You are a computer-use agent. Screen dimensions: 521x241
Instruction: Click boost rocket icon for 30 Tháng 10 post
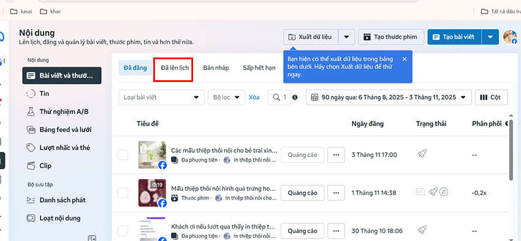[422, 229]
